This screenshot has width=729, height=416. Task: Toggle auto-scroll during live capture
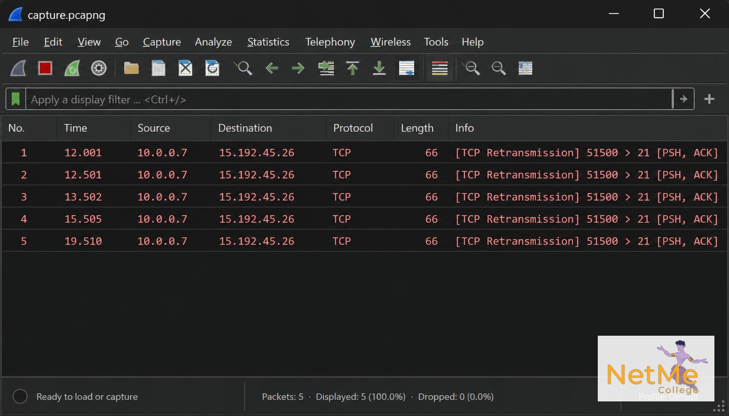coord(406,68)
